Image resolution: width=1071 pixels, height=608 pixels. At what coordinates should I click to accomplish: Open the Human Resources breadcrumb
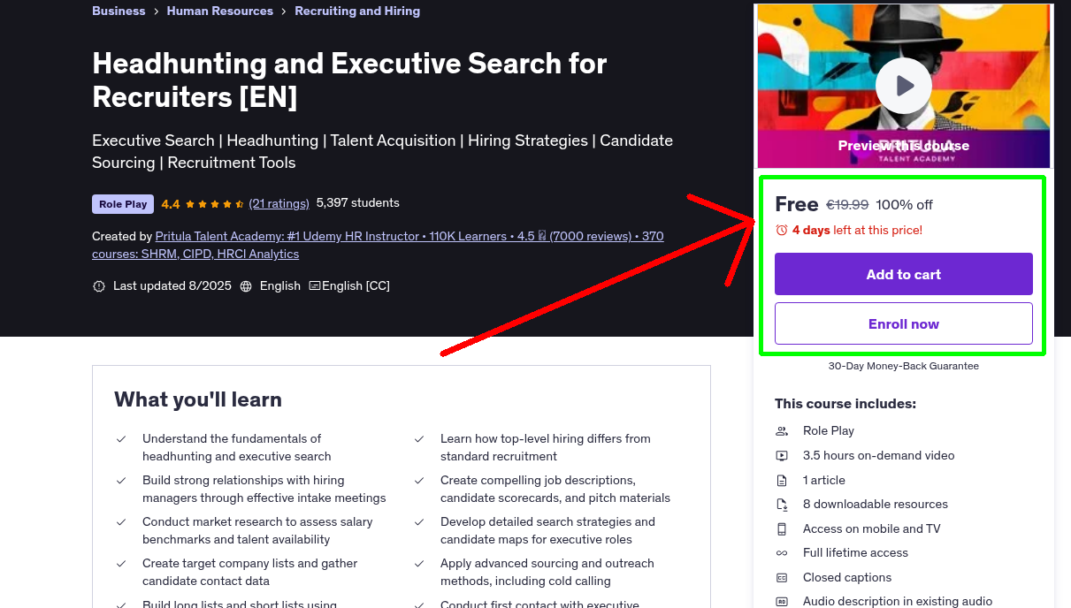[x=220, y=11]
